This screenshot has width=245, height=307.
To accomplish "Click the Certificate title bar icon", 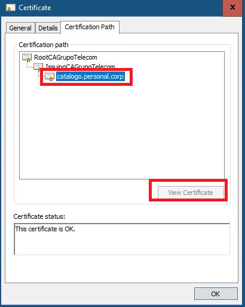I will (x=10, y=8).
